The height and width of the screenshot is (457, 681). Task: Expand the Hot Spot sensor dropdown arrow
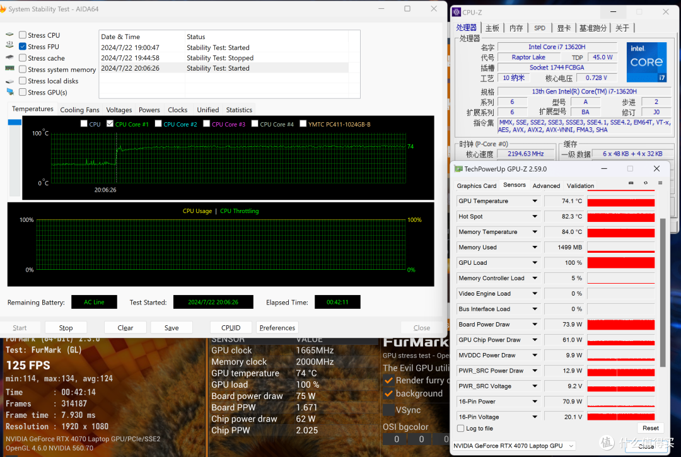[535, 217]
